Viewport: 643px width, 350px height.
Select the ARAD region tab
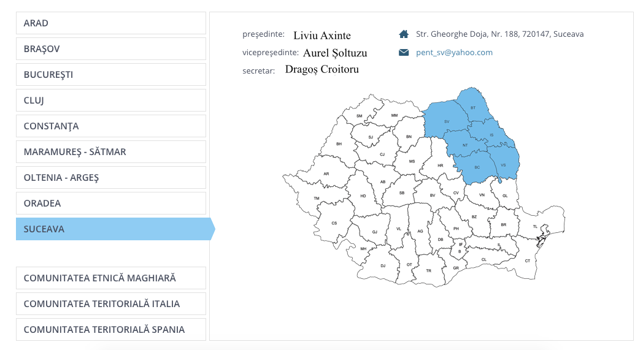(x=110, y=23)
